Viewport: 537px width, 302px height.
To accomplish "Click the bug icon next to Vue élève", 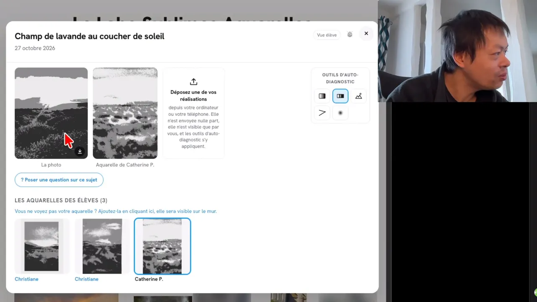I will click(350, 34).
